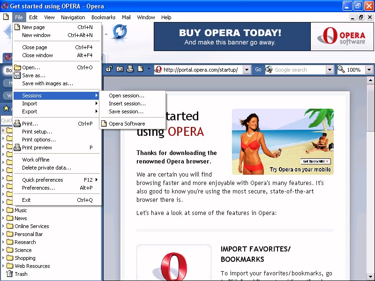Click the padlock icon in the address toolbar
375x281 pixels.
click(109, 69)
